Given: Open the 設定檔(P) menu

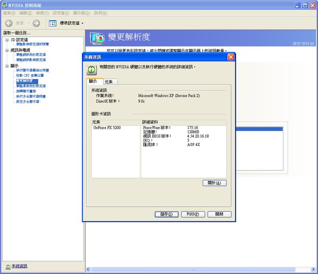Looking at the screenshot, I should pos(61,13).
